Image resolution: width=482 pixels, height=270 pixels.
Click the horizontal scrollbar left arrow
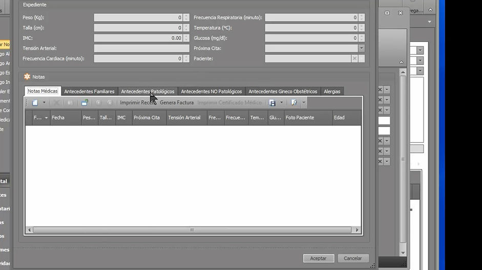click(29, 230)
